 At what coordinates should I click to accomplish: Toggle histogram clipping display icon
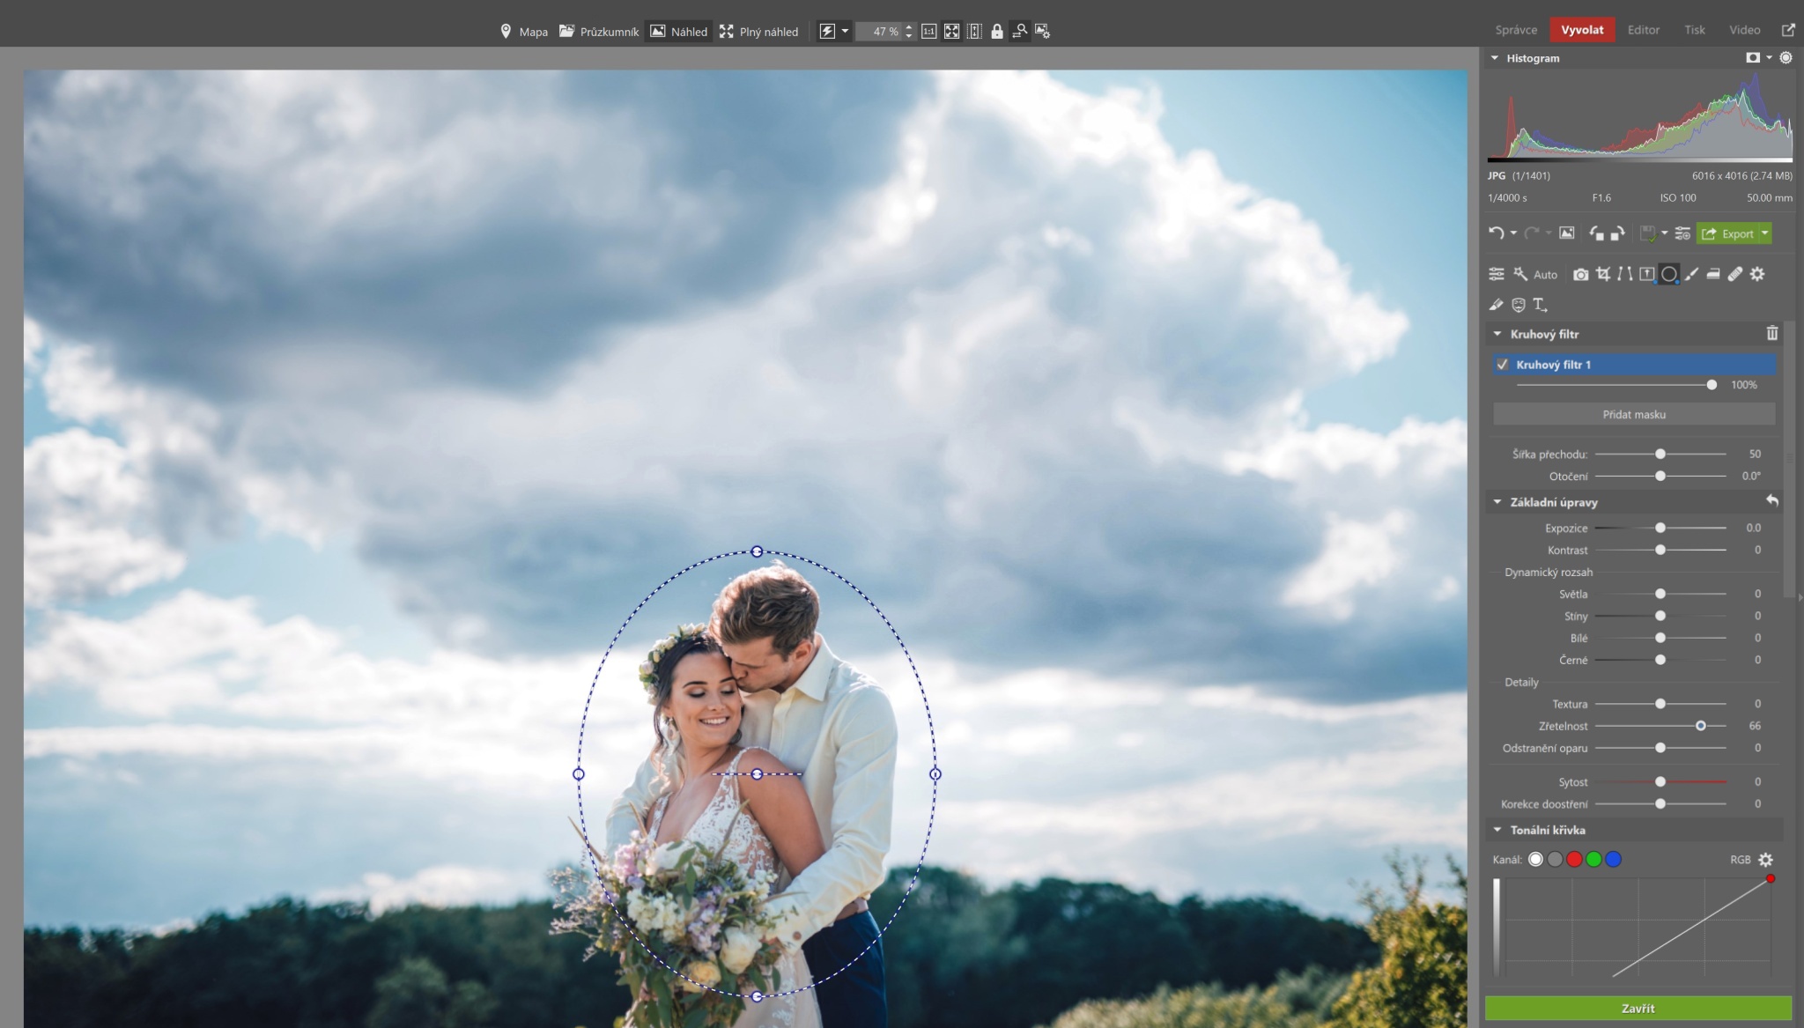1753,57
